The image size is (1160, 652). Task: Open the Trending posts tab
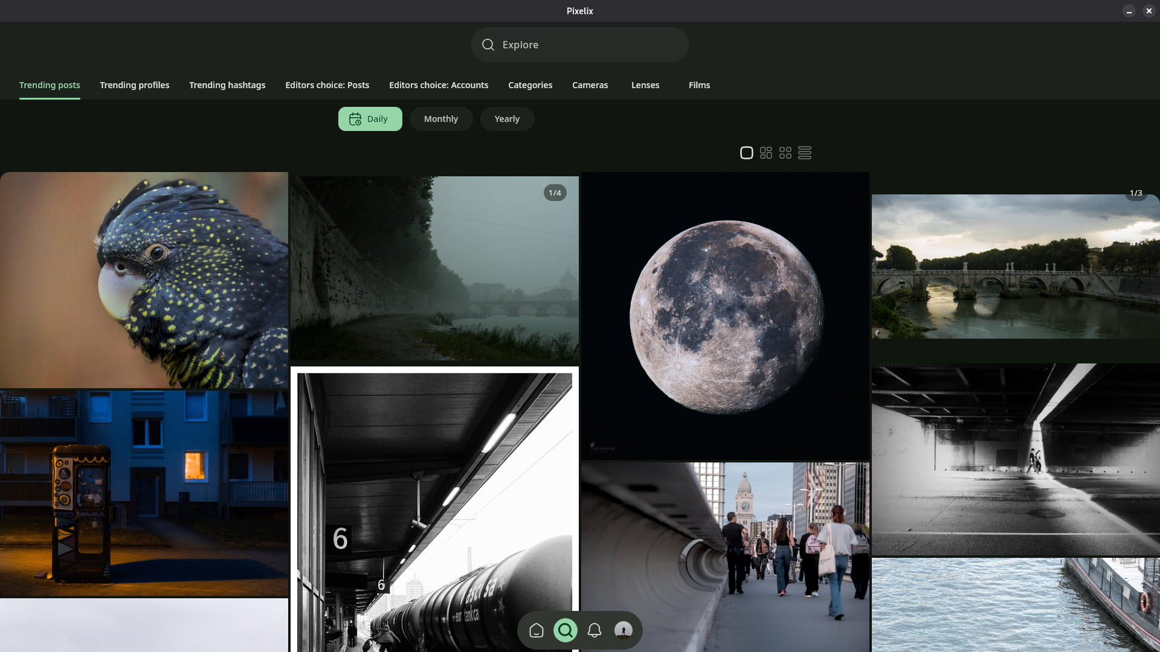point(50,85)
